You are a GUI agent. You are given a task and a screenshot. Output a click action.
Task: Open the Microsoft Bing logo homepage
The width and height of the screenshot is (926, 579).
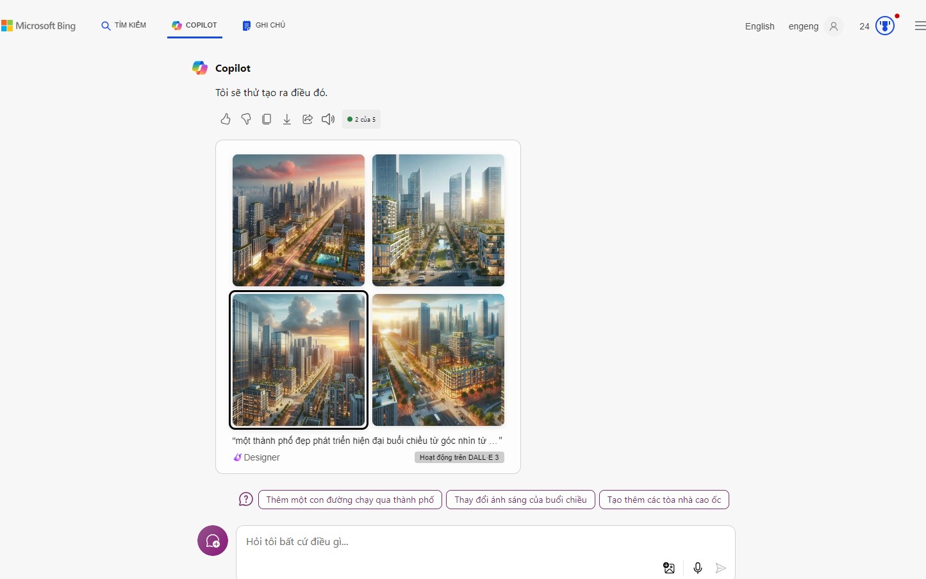[x=38, y=26]
